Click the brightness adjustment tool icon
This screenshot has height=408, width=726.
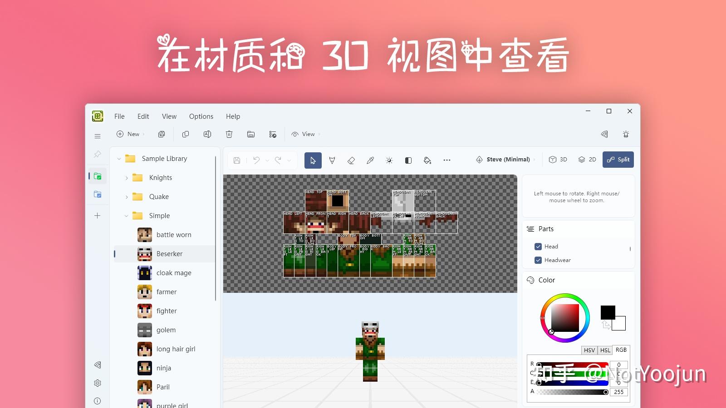tap(389, 160)
